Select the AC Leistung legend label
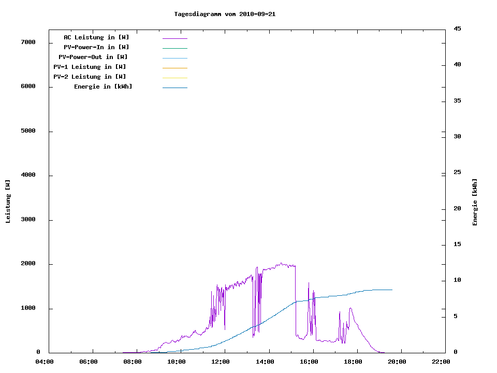 (96, 37)
